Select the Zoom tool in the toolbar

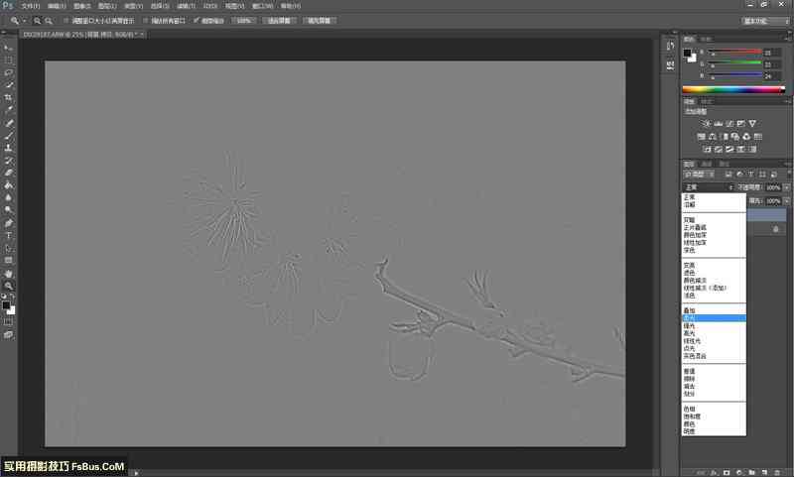click(x=9, y=286)
